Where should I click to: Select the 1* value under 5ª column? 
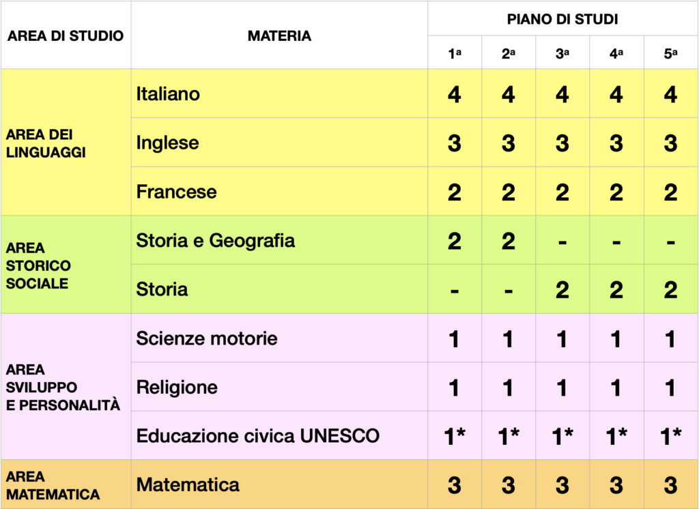pyautogui.click(x=671, y=436)
